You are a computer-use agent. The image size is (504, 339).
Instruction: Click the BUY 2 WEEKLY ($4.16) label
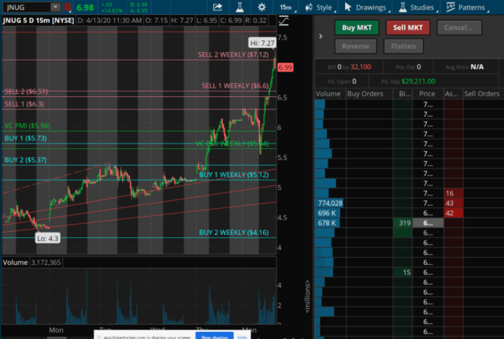coord(234,233)
